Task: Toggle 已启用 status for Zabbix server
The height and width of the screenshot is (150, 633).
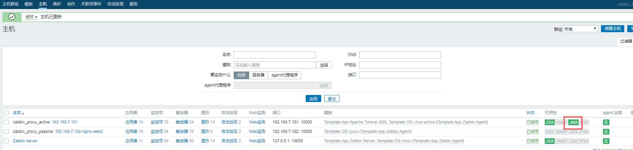Action: 532,141
